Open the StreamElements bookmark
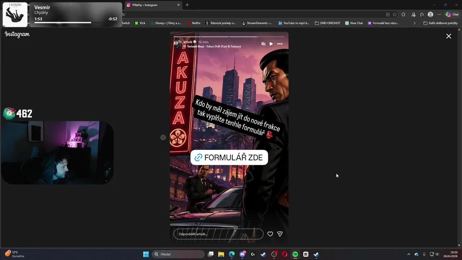The width and height of the screenshot is (462, 260). click(x=257, y=23)
